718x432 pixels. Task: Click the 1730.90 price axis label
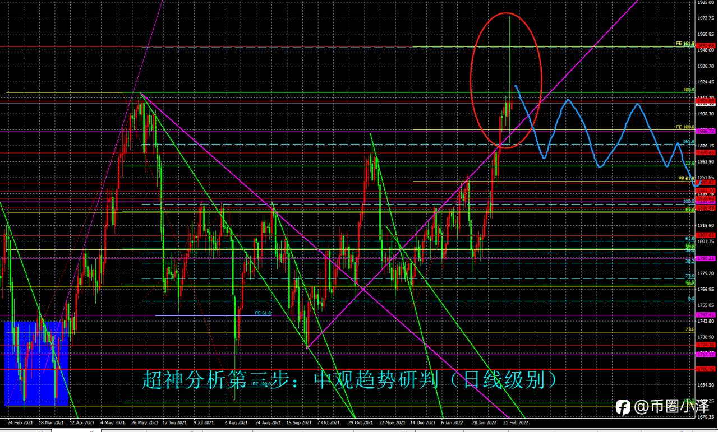(x=706, y=337)
